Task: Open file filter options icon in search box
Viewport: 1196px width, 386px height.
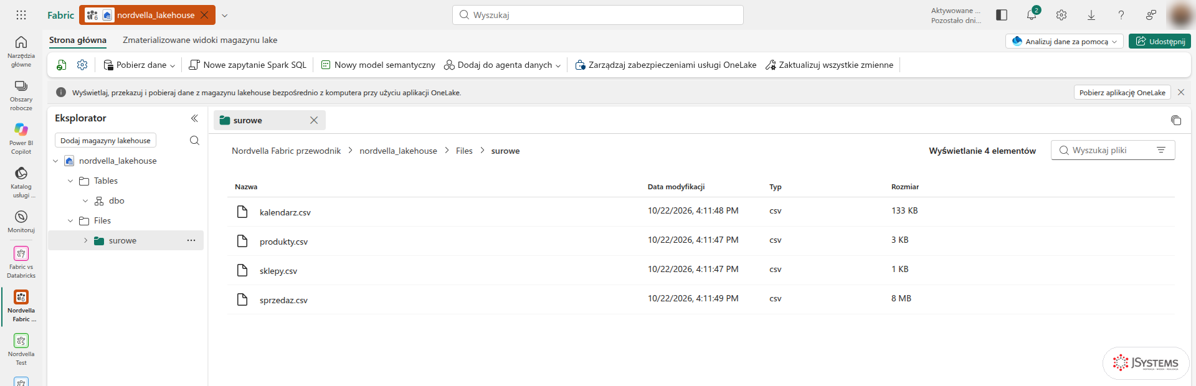Action: [x=1161, y=150]
